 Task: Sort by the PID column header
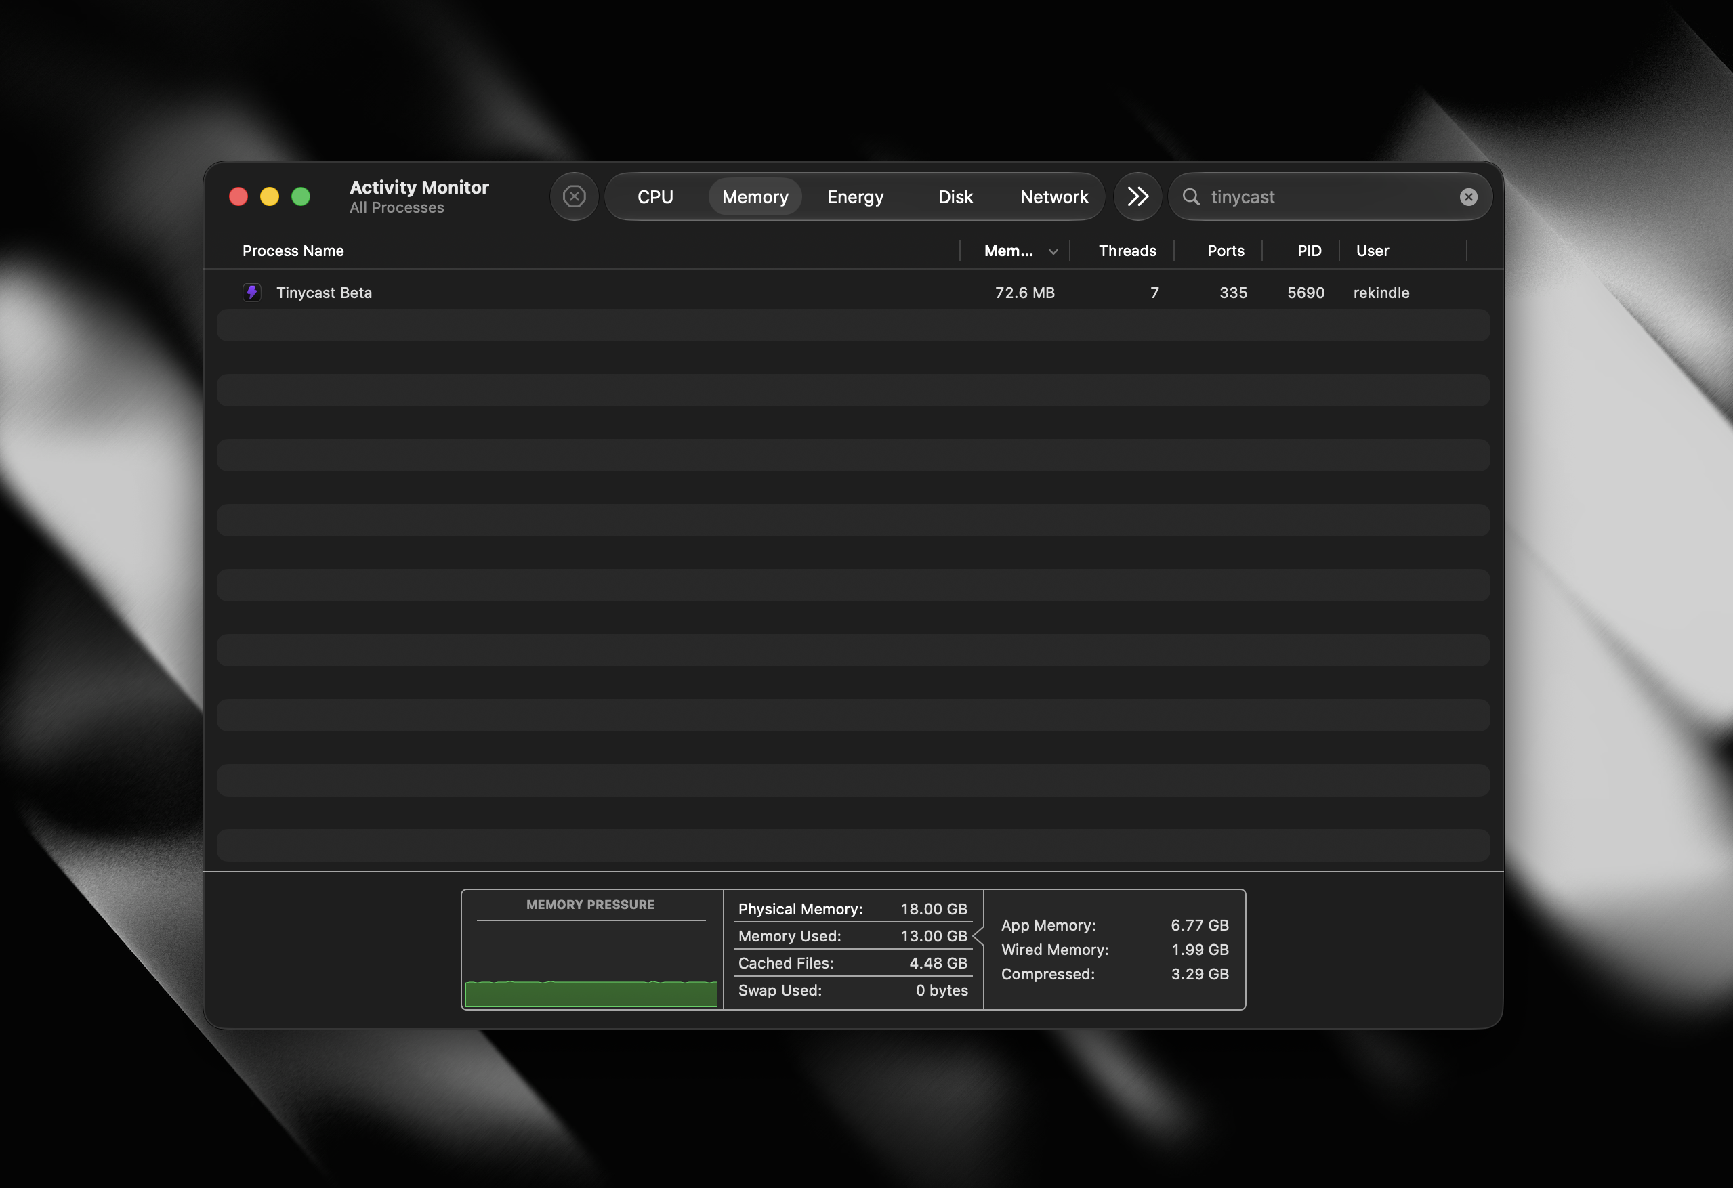(1310, 251)
